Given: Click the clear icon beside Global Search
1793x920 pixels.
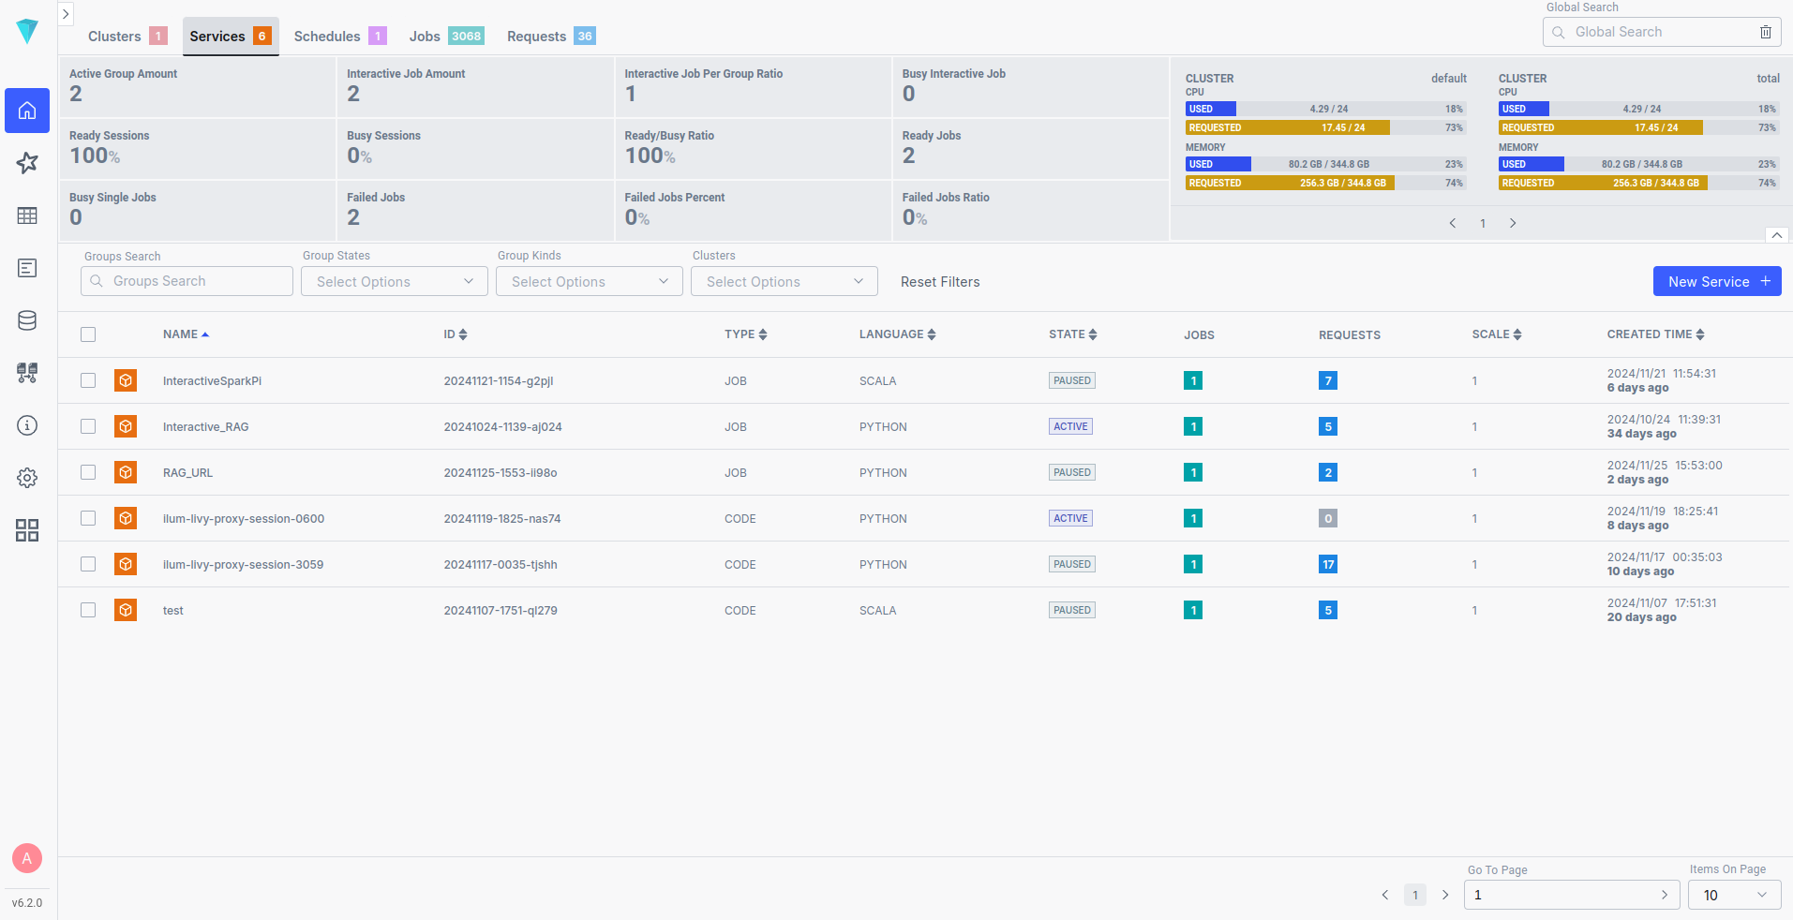Looking at the screenshot, I should coord(1766,31).
